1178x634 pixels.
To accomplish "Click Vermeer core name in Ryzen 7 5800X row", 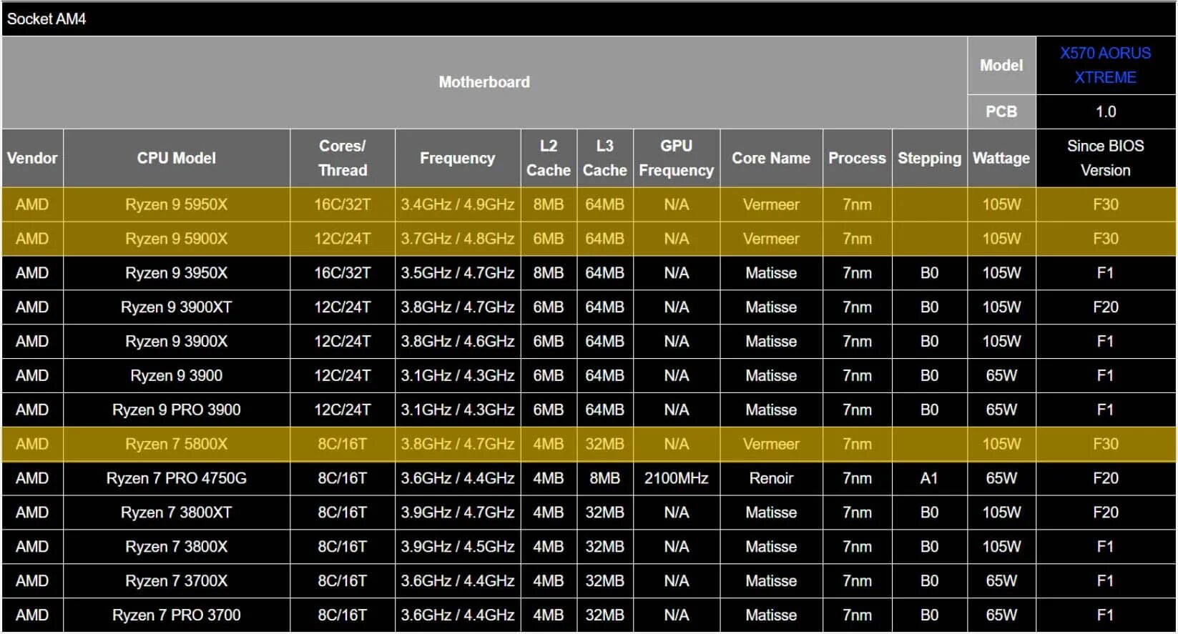I will [771, 444].
